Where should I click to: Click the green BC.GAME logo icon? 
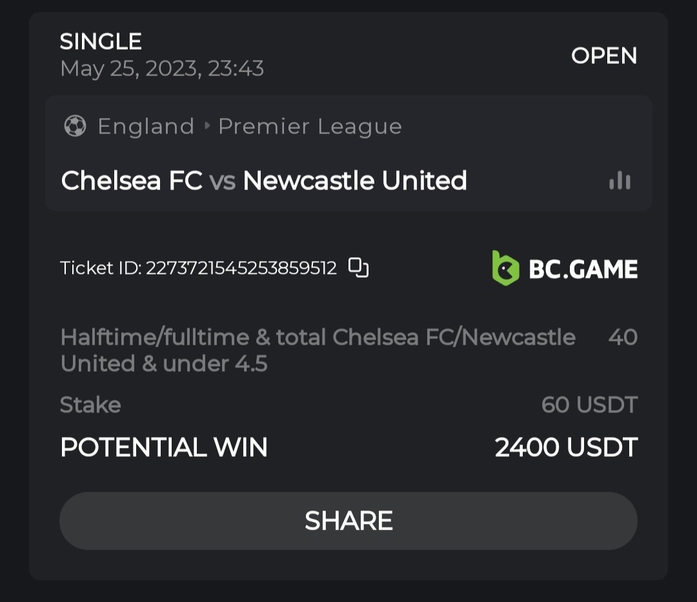coord(505,268)
